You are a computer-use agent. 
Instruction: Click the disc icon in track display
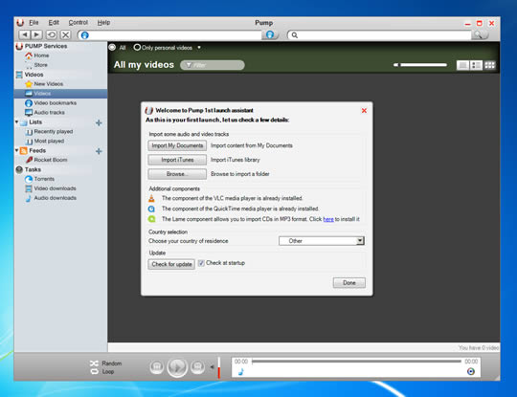tap(471, 371)
